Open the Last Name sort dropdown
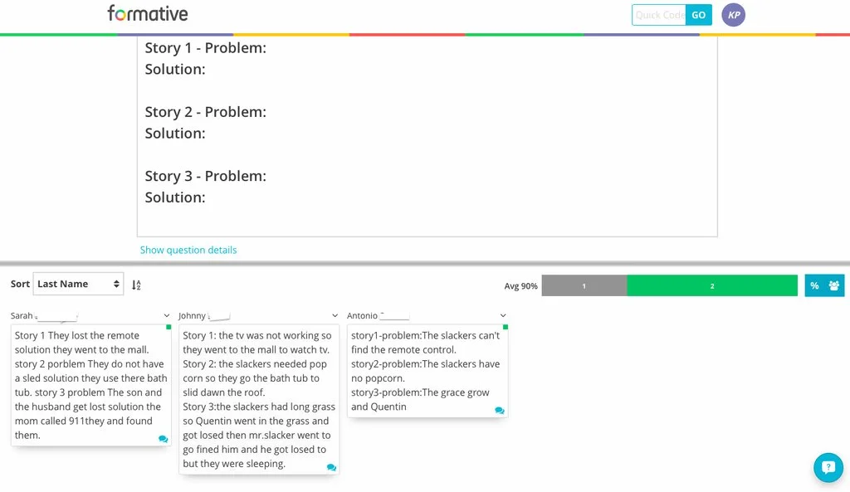This screenshot has height=492, width=850. (x=78, y=284)
